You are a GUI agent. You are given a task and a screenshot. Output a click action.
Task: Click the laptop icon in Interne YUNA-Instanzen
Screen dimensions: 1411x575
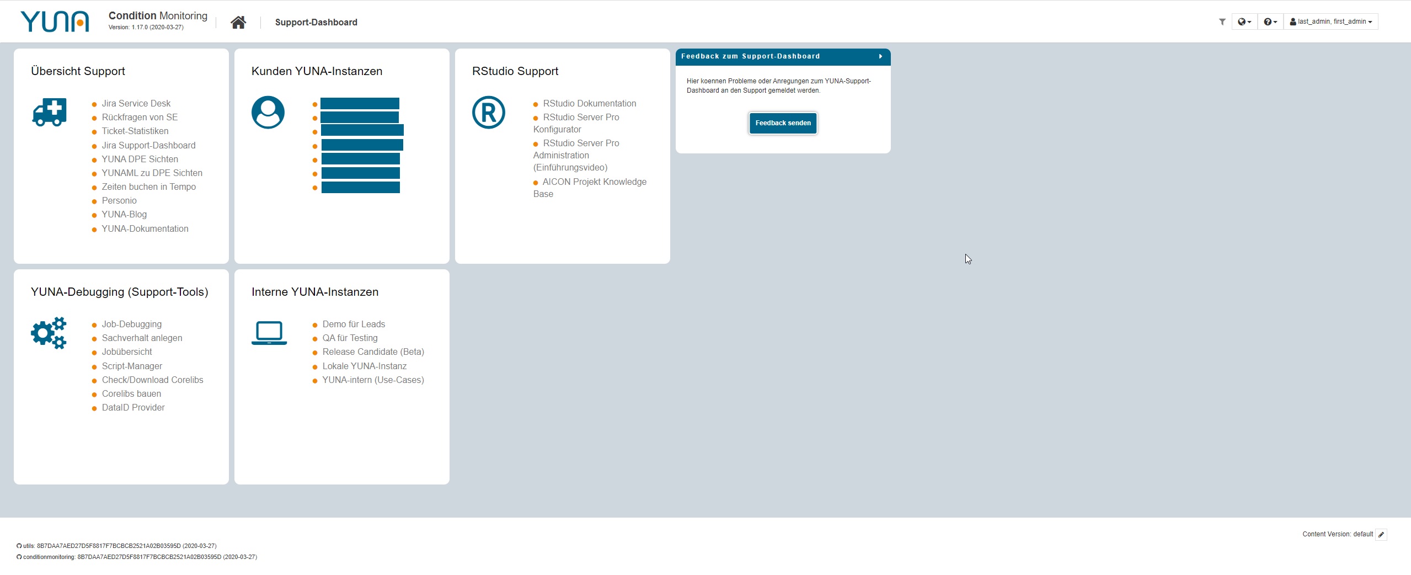(269, 333)
